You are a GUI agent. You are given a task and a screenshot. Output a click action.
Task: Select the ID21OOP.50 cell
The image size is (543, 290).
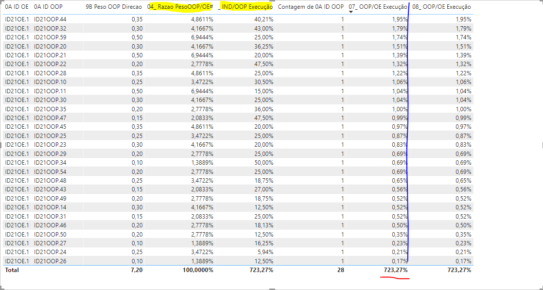click(x=50, y=234)
